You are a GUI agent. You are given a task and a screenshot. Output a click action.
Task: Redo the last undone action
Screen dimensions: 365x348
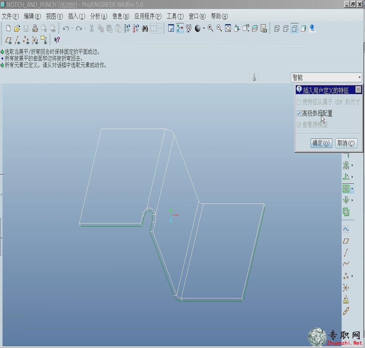pyautogui.click(x=79, y=28)
